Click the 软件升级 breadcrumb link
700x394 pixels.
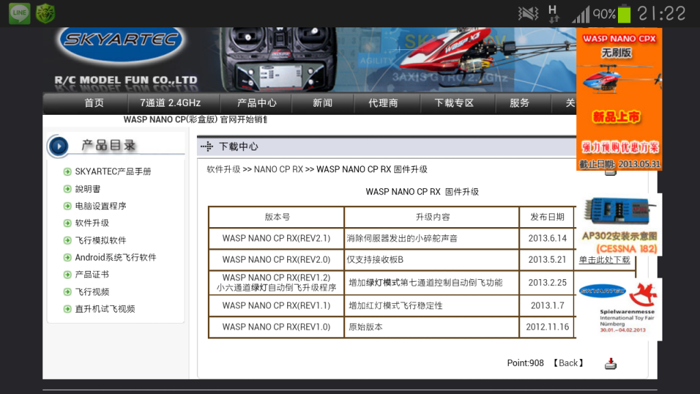pyautogui.click(x=224, y=170)
